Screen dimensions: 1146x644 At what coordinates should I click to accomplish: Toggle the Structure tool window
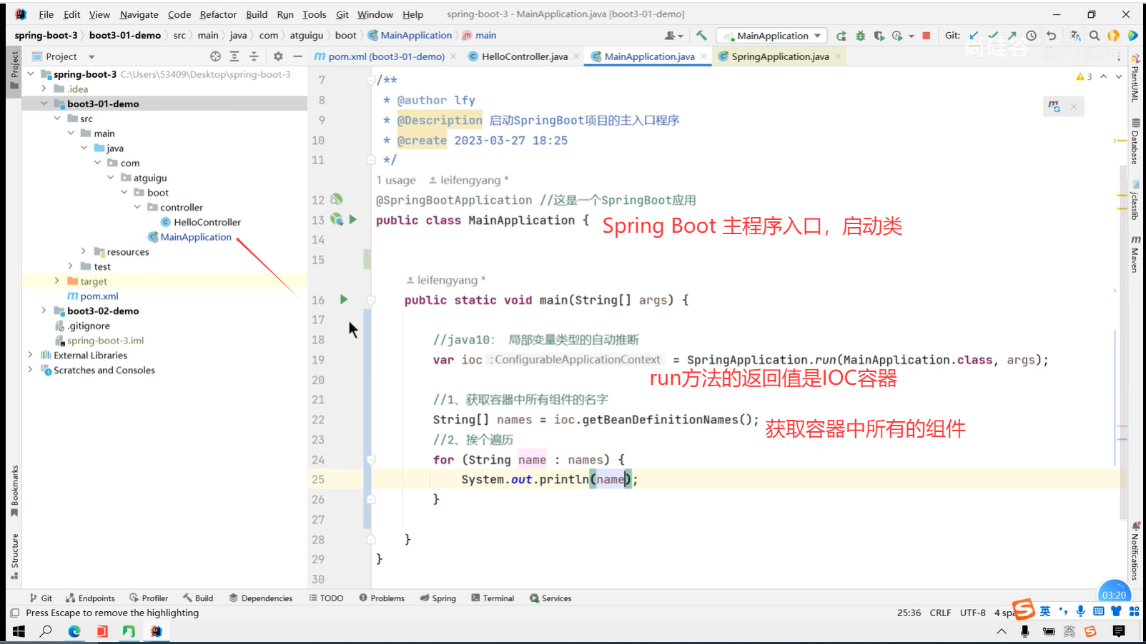(14, 556)
